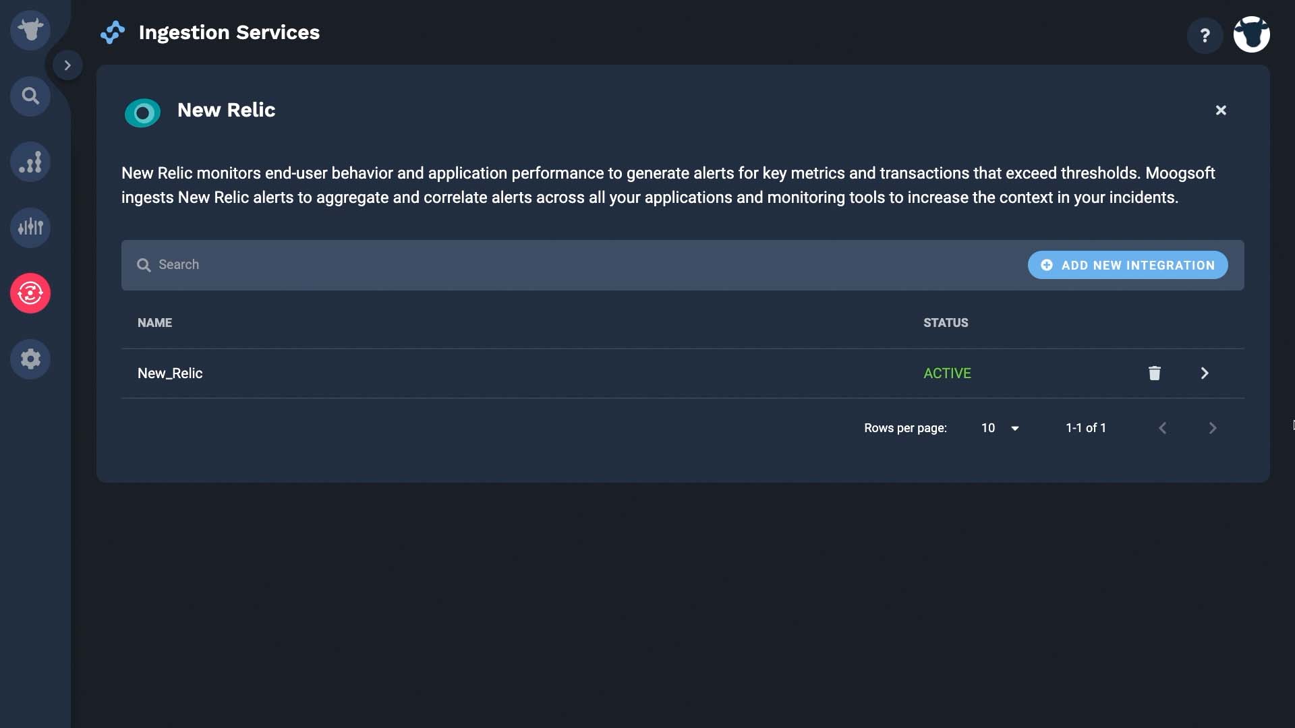The width and height of the screenshot is (1295, 728).
Task: Open New_Relic details with row chevron
Action: coord(1205,373)
